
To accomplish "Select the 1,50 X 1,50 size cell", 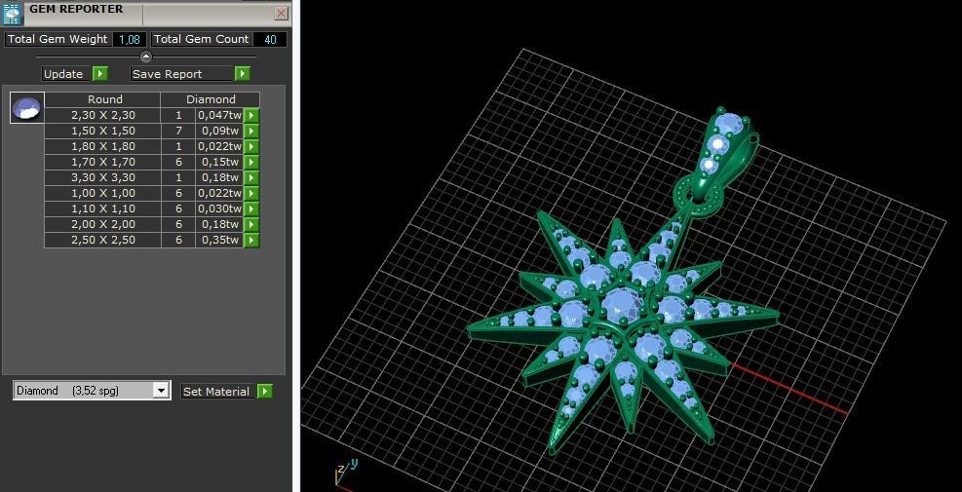I will pyautogui.click(x=103, y=131).
